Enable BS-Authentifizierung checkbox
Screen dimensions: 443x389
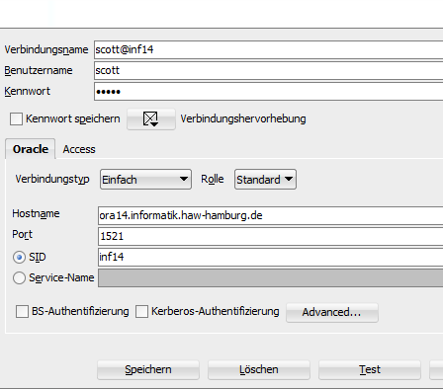click(x=22, y=311)
